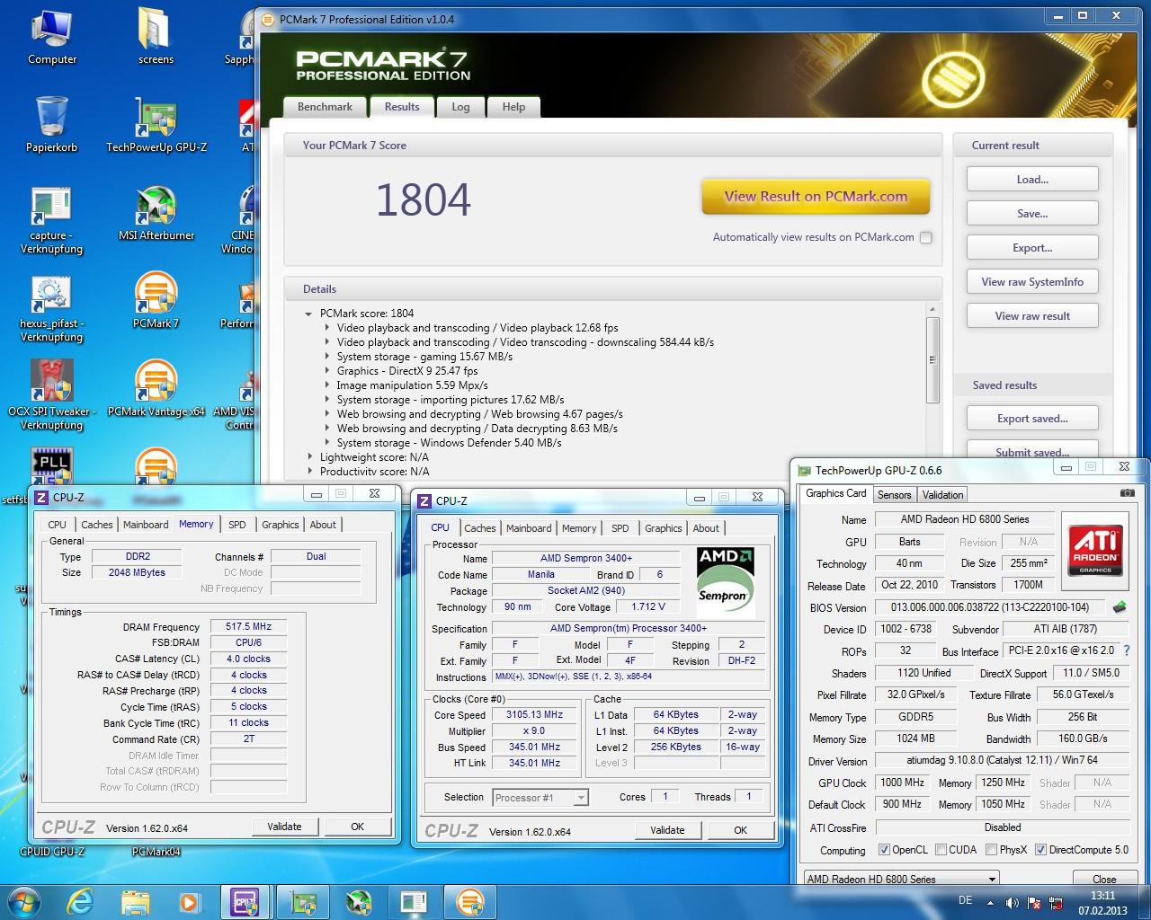Expand the Image manipulation 5.59 Mpx/s entry
The width and height of the screenshot is (1151, 920).
(327, 385)
